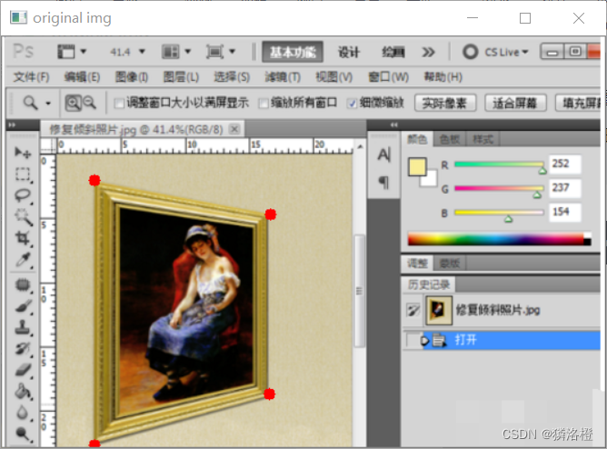Click the Zoom In magnifier icon
Image resolution: width=607 pixels, height=449 pixels.
point(73,103)
